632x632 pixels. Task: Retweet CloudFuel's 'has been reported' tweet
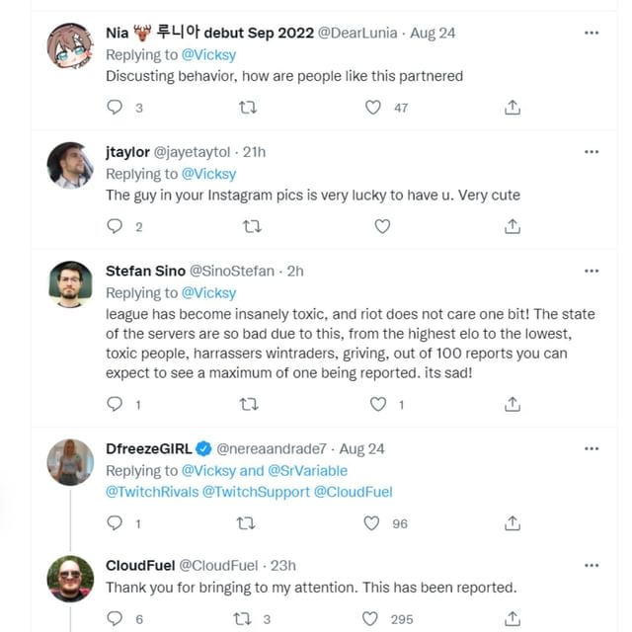click(242, 619)
